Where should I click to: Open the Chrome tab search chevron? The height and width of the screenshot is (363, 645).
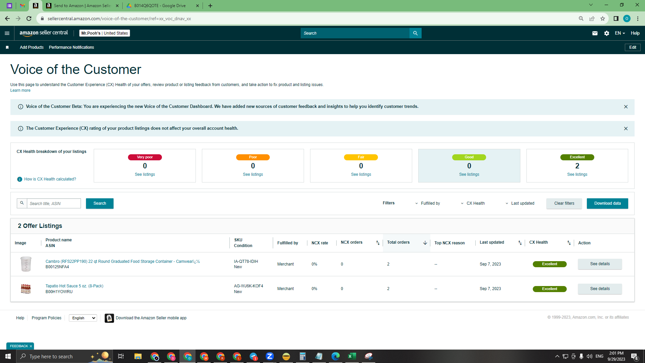(591, 5)
